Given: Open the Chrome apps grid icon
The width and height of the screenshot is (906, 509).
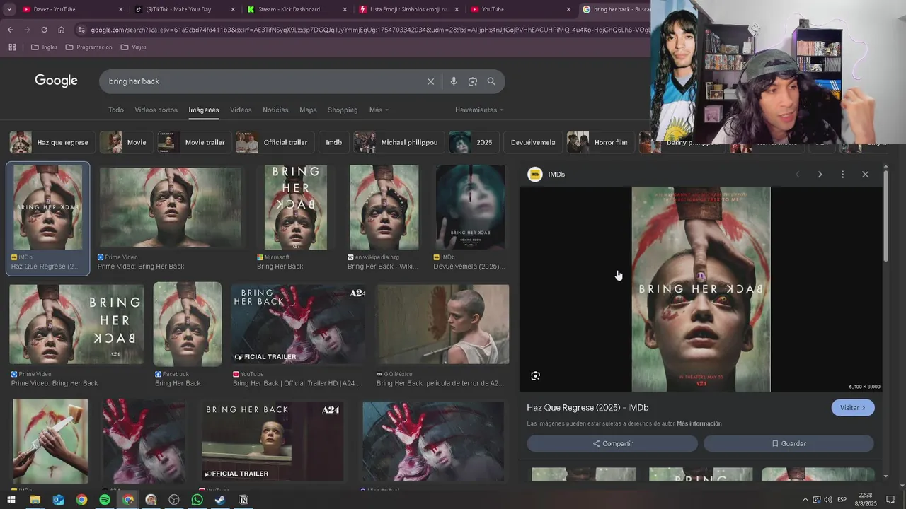Looking at the screenshot, I should [x=12, y=47].
